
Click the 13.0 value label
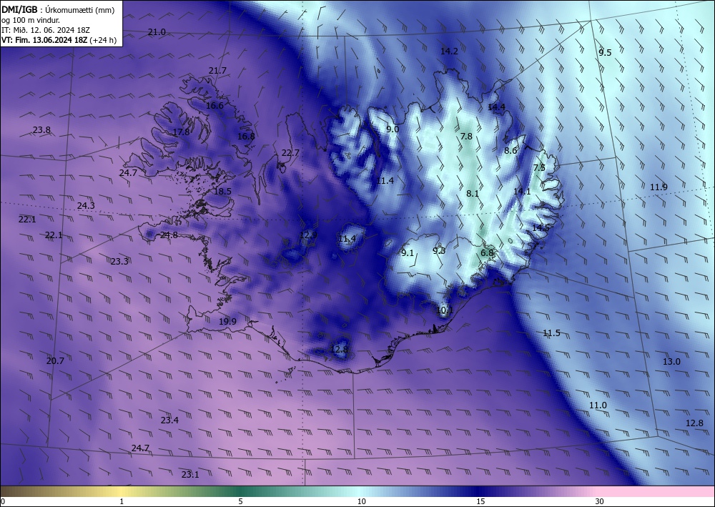click(671, 362)
